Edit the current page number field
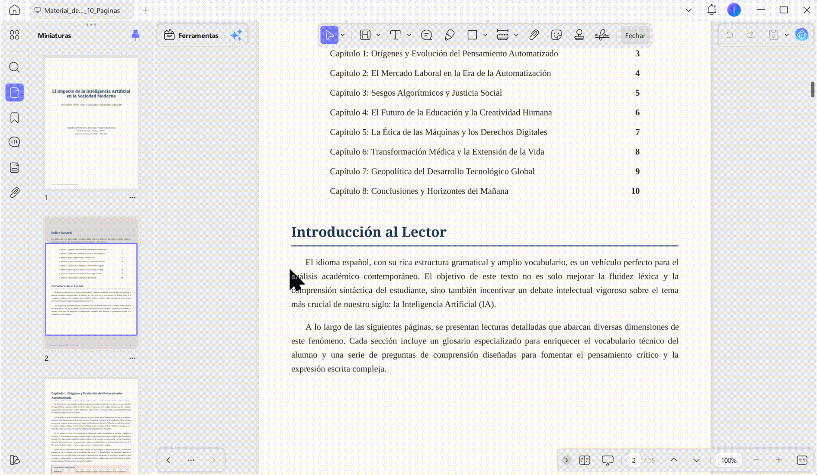 [634, 460]
